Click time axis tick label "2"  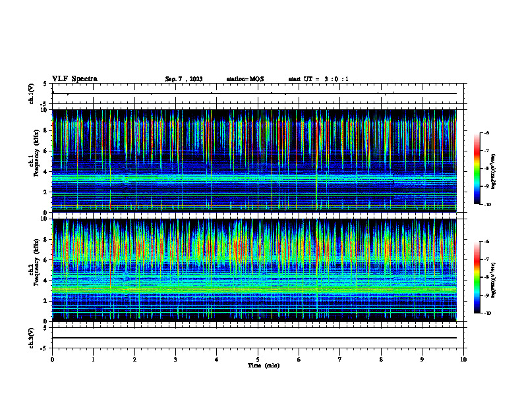coord(134,360)
